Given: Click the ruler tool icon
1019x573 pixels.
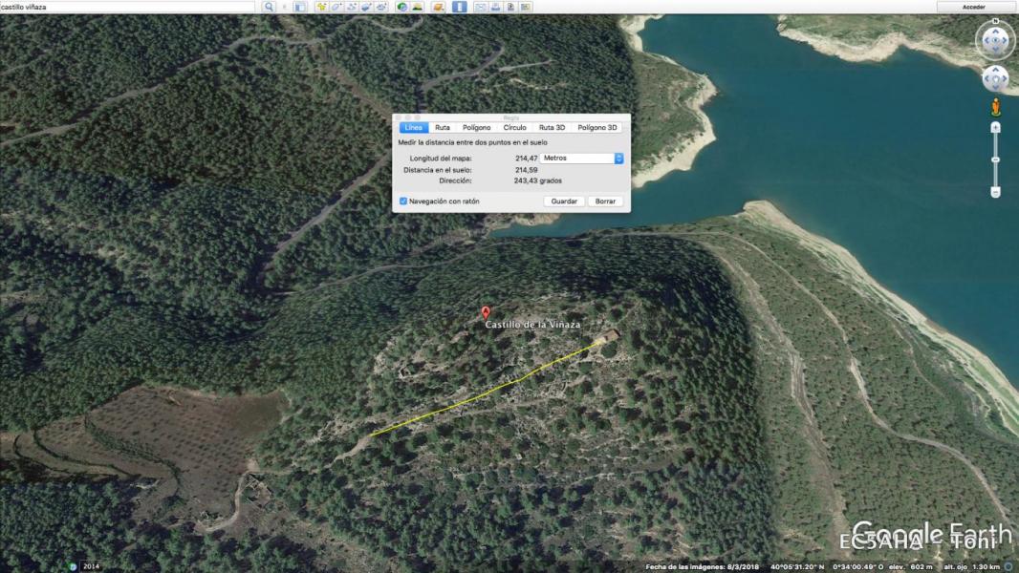Looking at the screenshot, I should tap(459, 7).
